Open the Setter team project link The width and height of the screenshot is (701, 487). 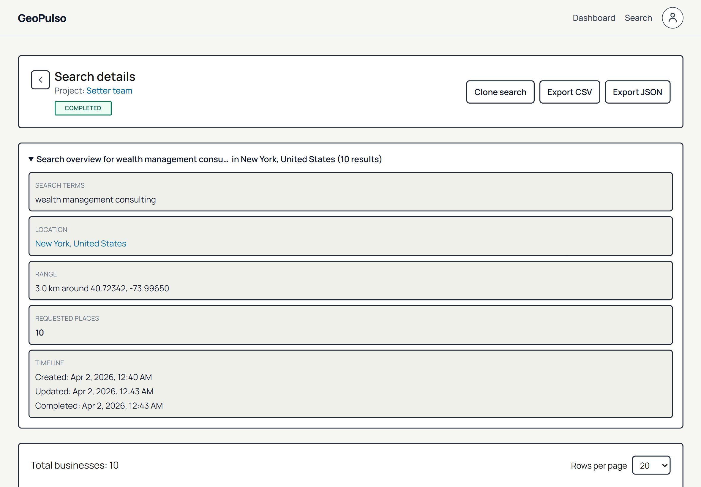tap(109, 91)
